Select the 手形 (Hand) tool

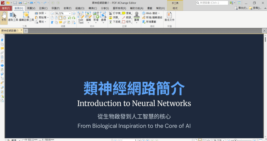(x=4, y=17)
